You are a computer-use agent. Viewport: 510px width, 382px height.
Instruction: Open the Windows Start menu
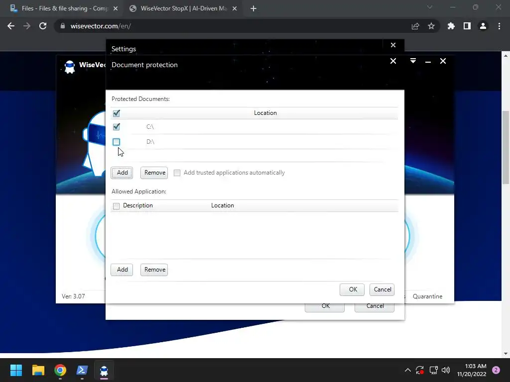(x=16, y=370)
